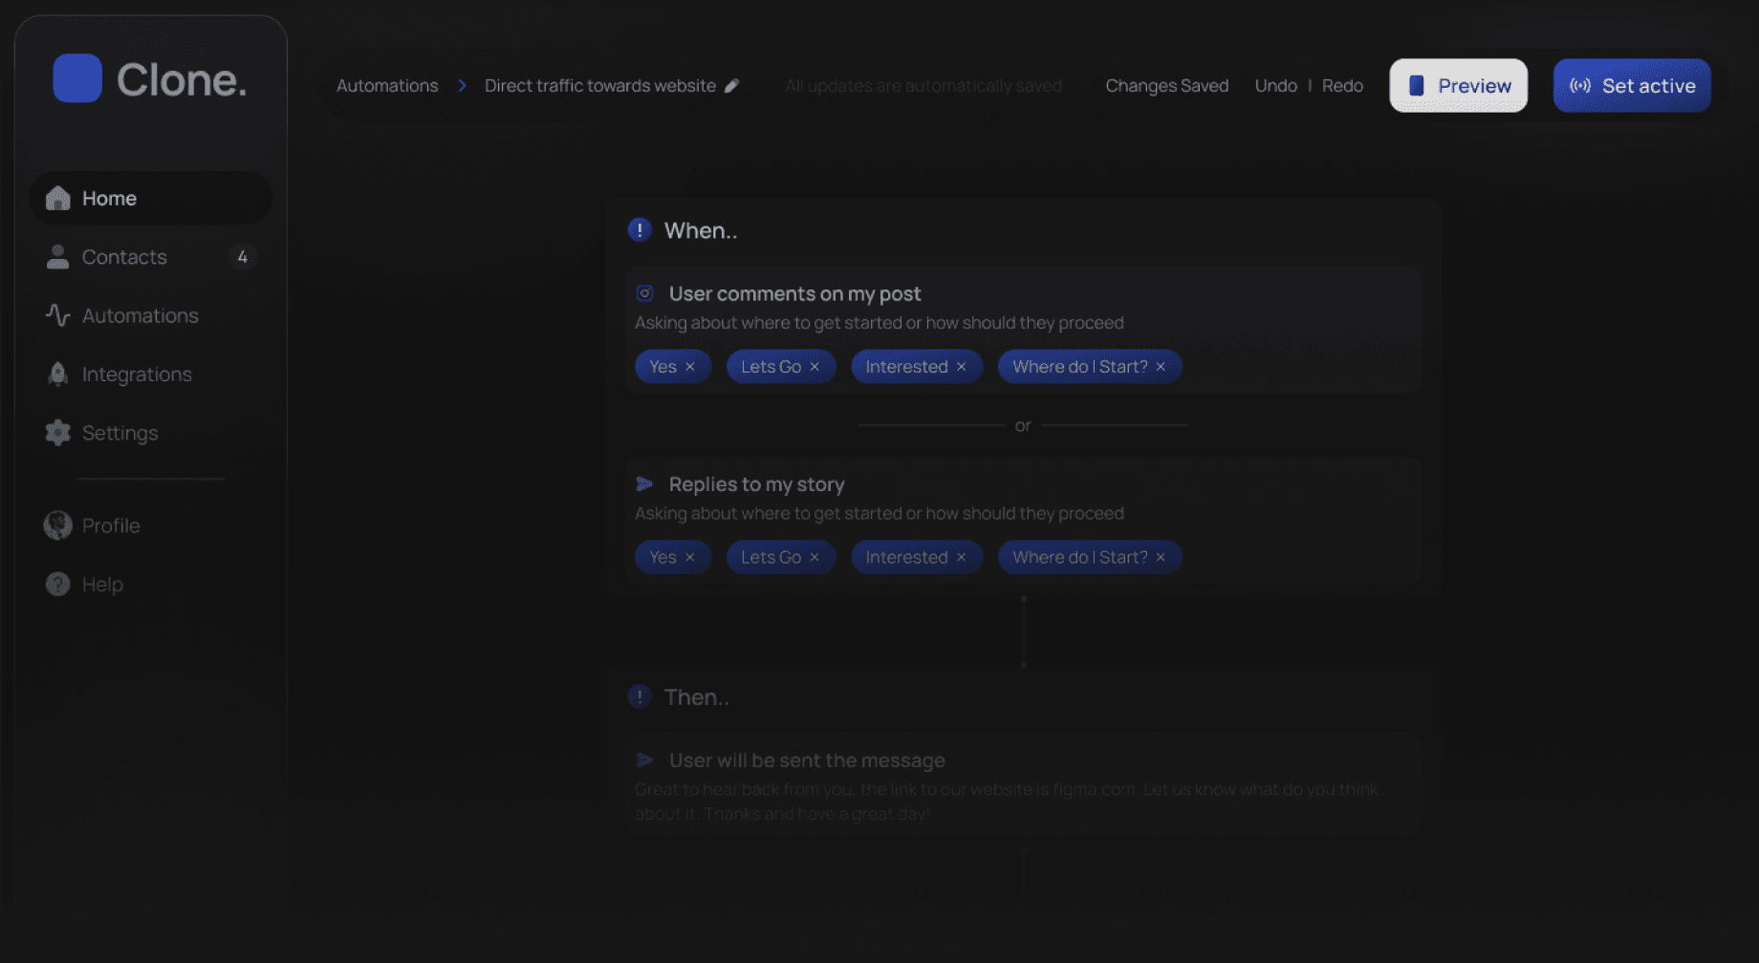Click the Instagram icon beside User comments
1759x963 pixels.
click(645, 293)
